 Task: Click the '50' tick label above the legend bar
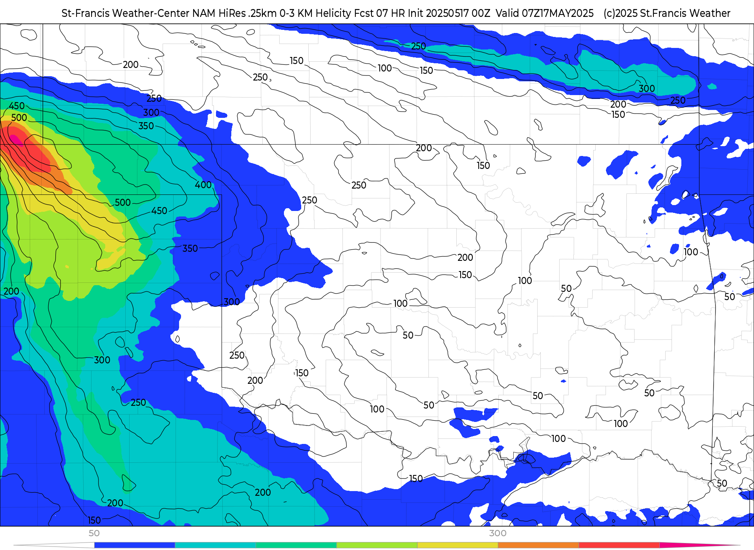pos(94,533)
